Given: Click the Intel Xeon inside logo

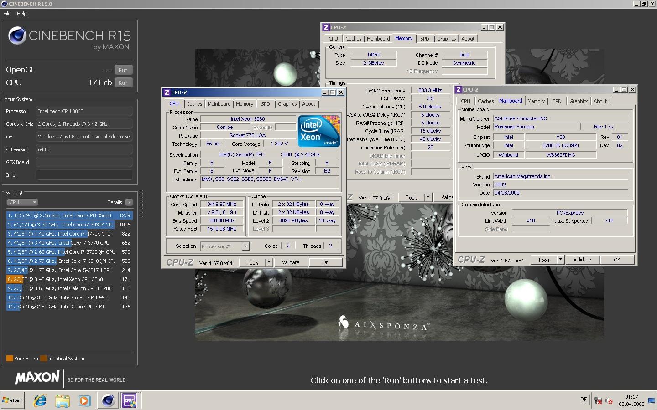Looking at the screenshot, I should (319, 131).
